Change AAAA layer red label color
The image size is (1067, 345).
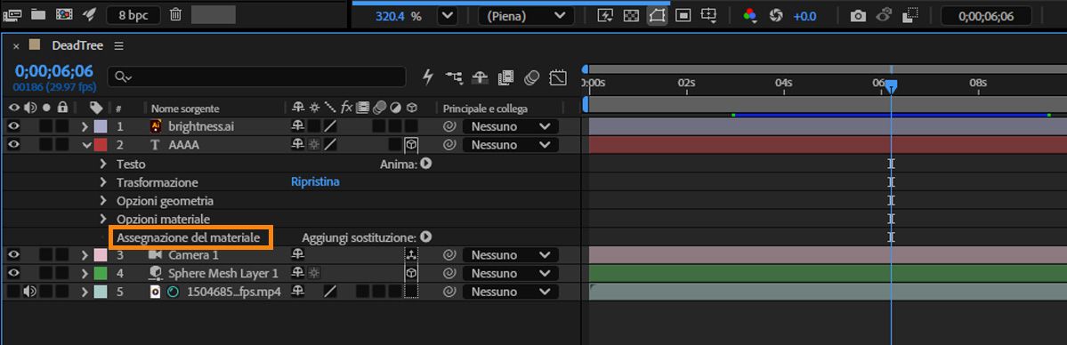(100, 145)
